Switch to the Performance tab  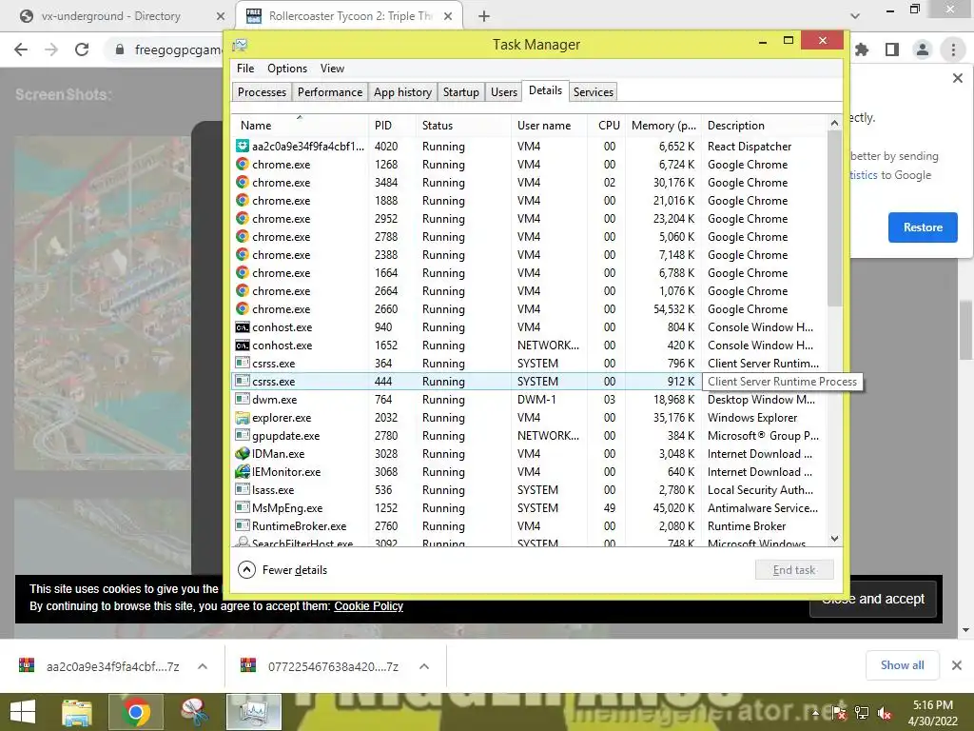pyautogui.click(x=330, y=92)
